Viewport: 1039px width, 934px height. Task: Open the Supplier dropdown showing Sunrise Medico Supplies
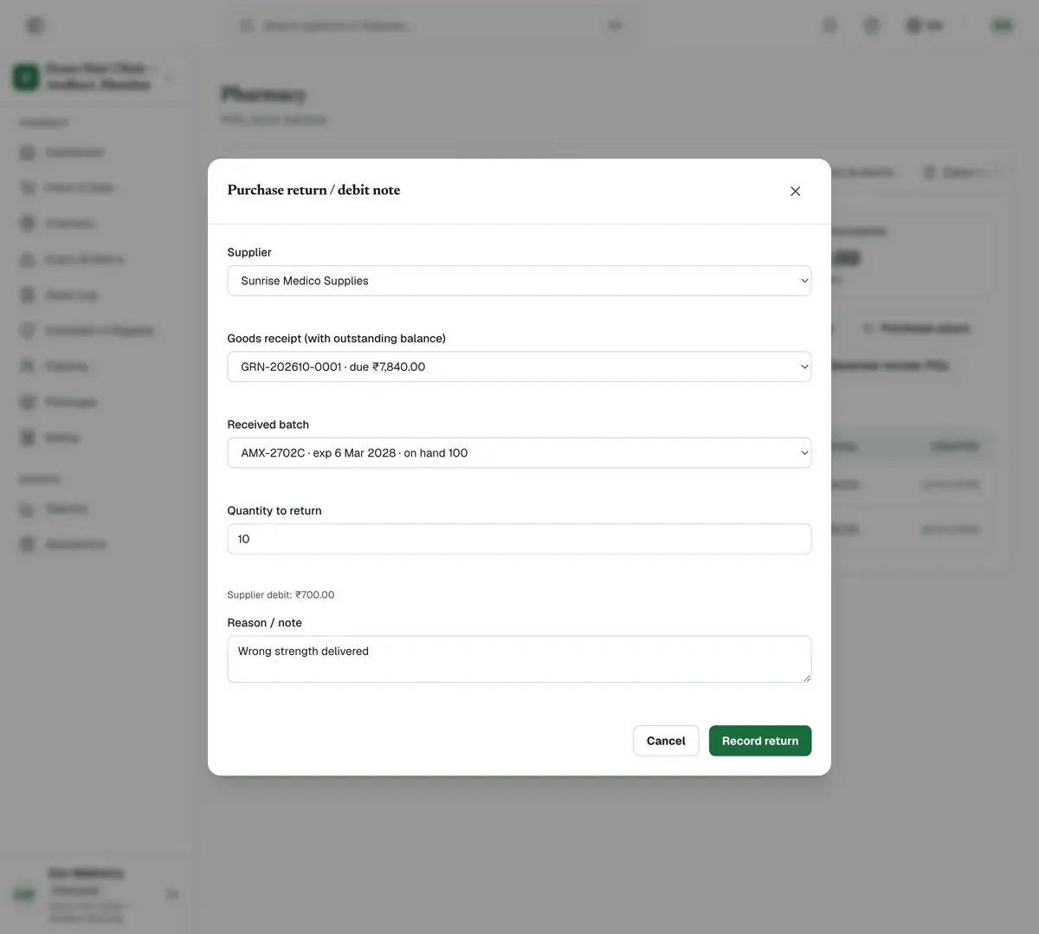pos(519,281)
